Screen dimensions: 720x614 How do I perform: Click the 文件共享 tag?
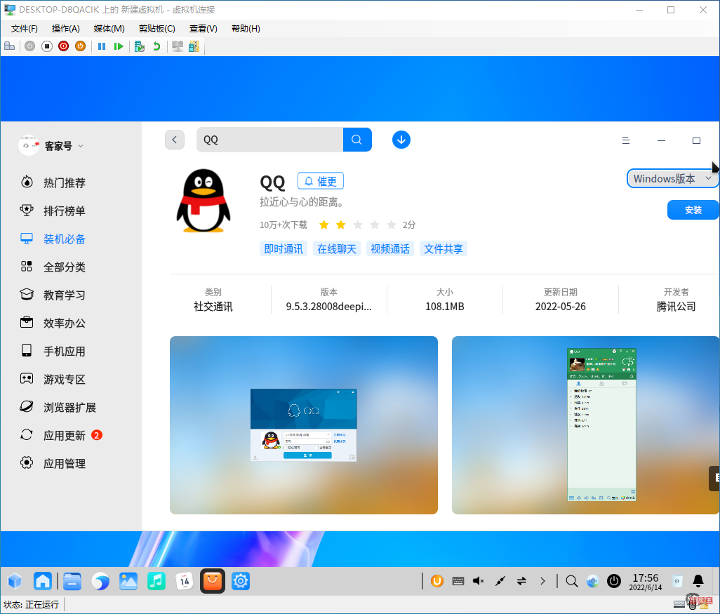(443, 249)
